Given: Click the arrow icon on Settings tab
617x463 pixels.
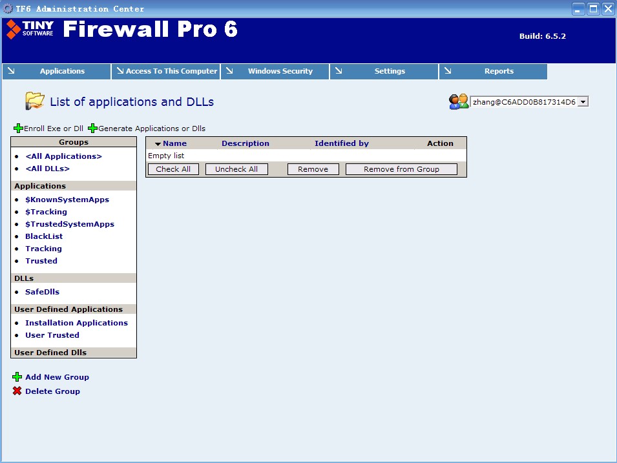Looking at the screenshot, I should click(x=339, y=71).
